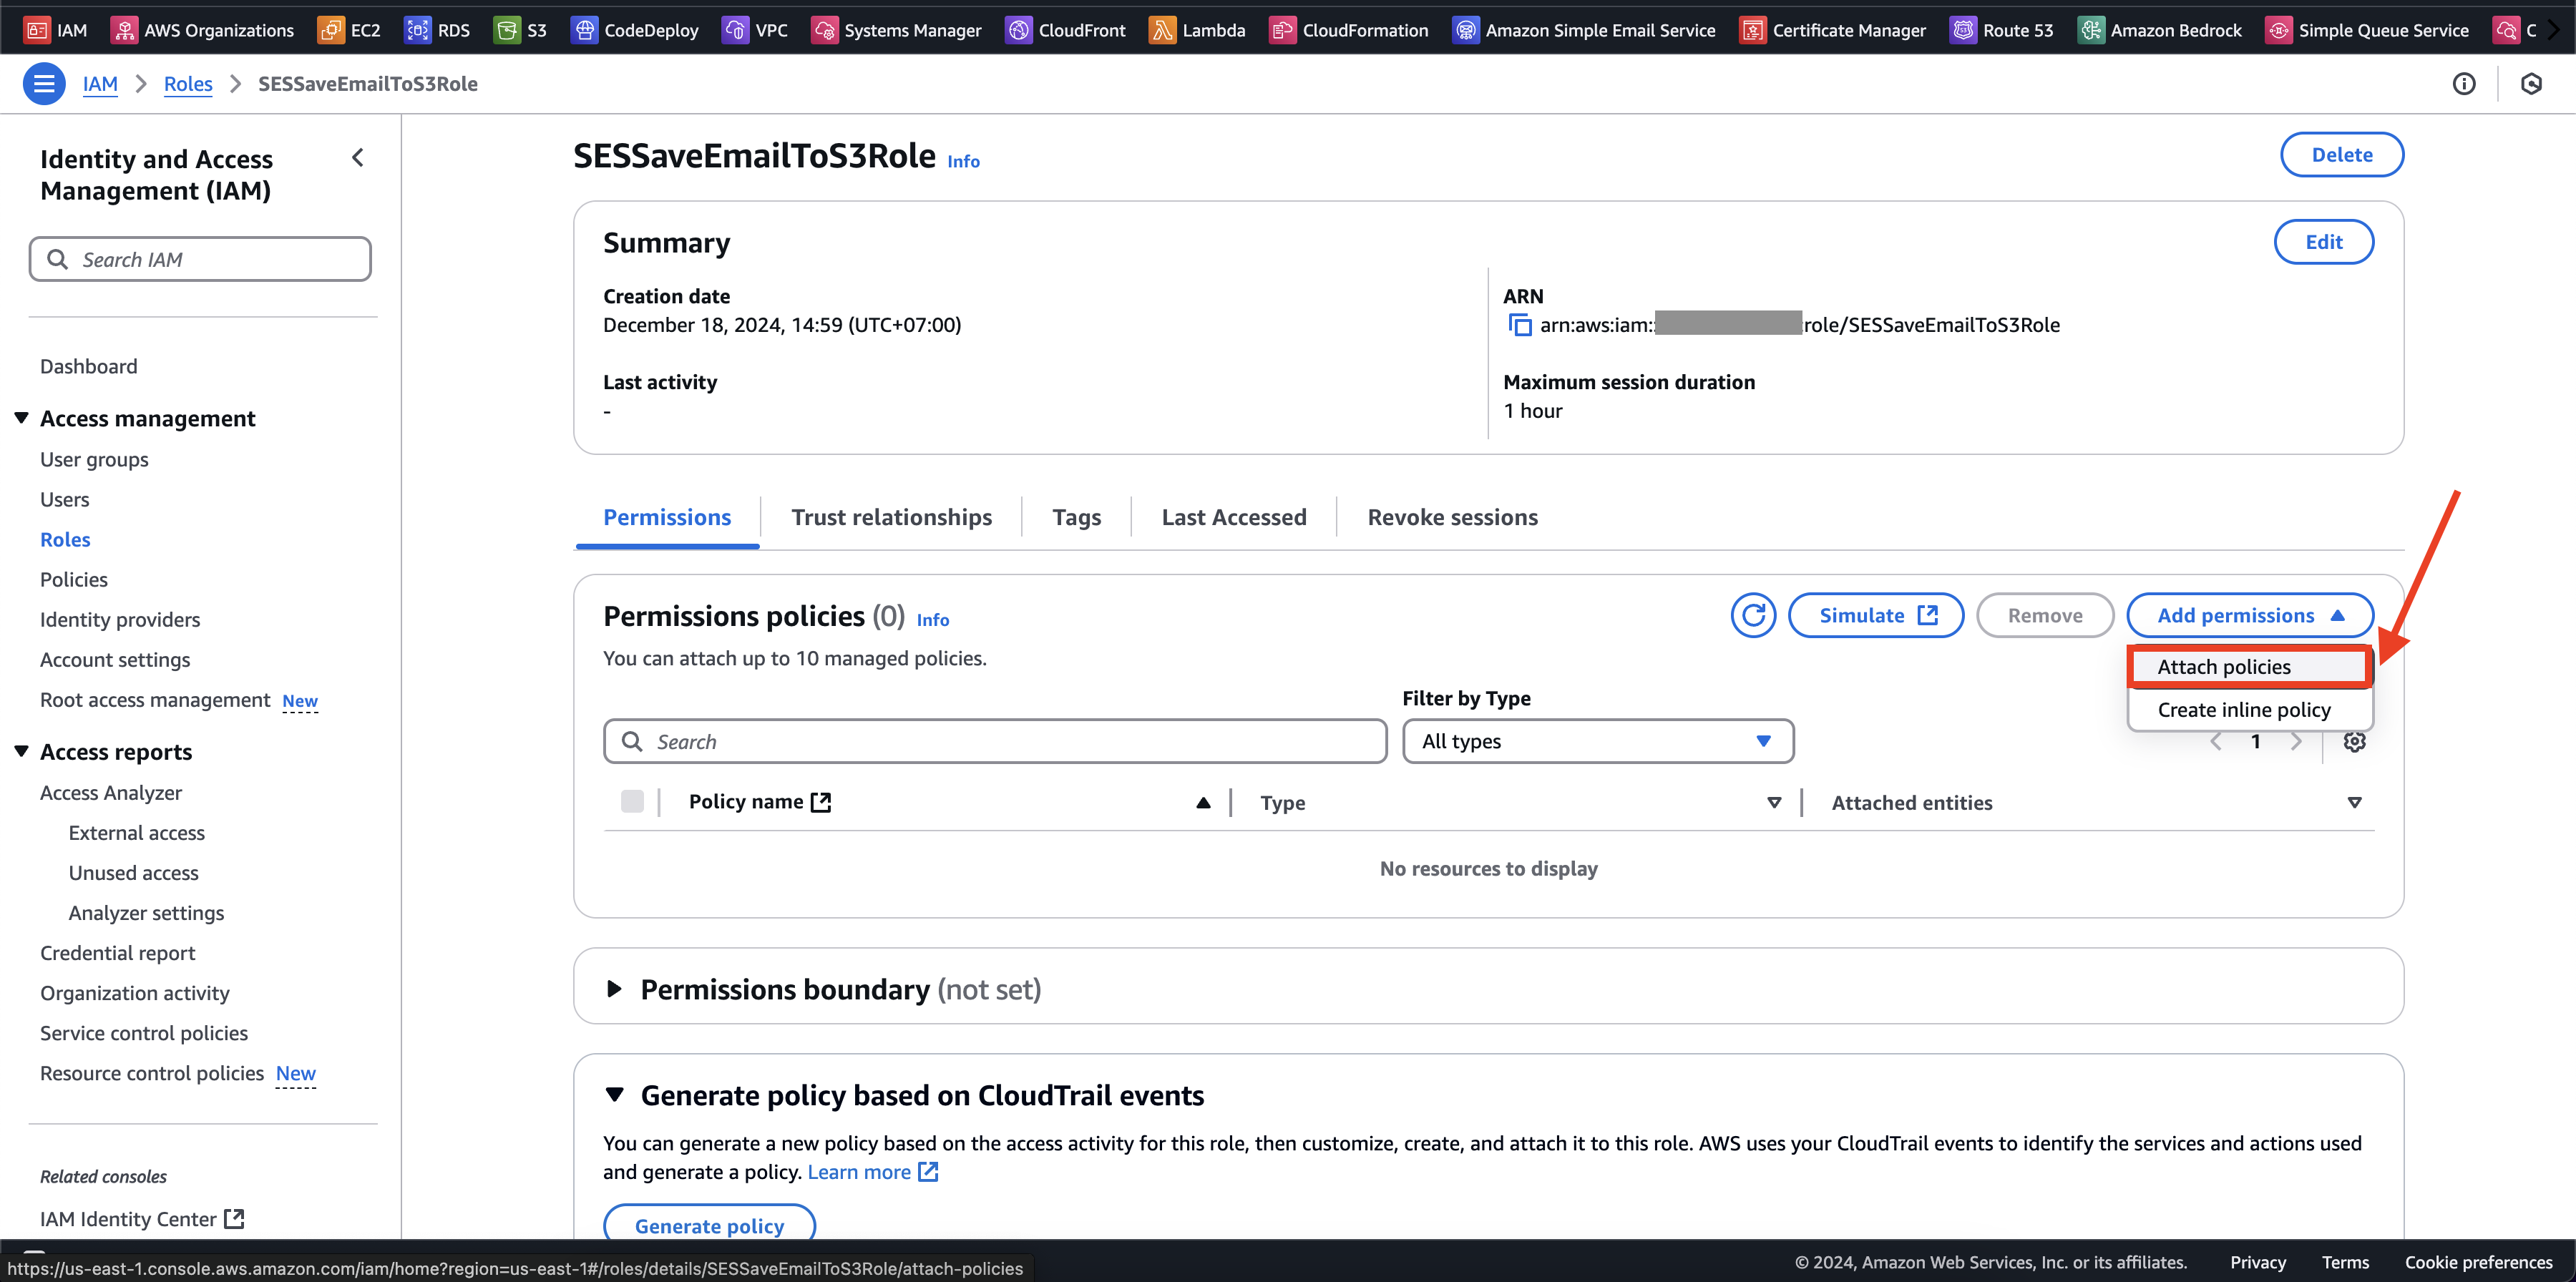Open Access Analyzer in the sidebar
The height and width of the screenshot is (1282, 2576).
point(110,793)
